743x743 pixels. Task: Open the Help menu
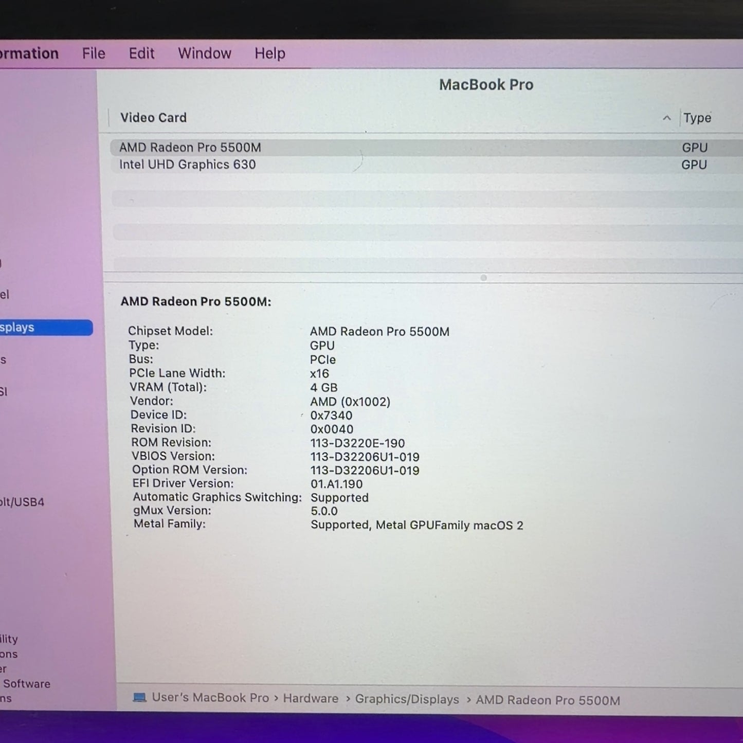click(x=270, y=53)
